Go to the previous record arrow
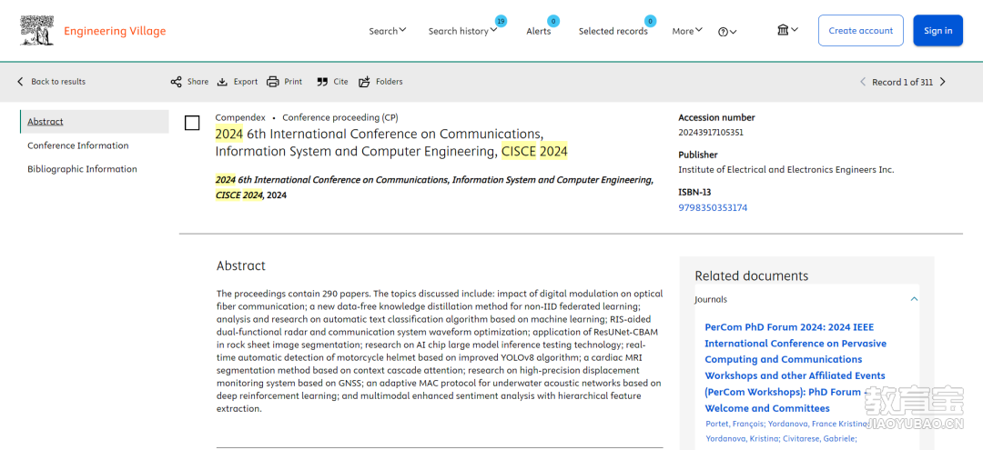Viewport: 983px width, 450px height. pyautogui.click(x=863, y=82)
